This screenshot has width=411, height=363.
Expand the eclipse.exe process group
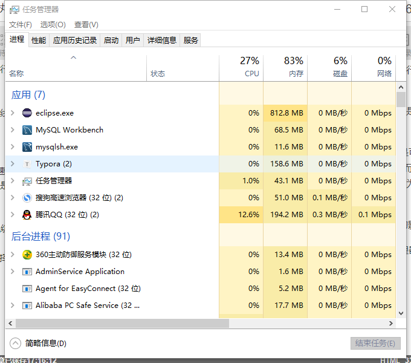tap(12, 113)
